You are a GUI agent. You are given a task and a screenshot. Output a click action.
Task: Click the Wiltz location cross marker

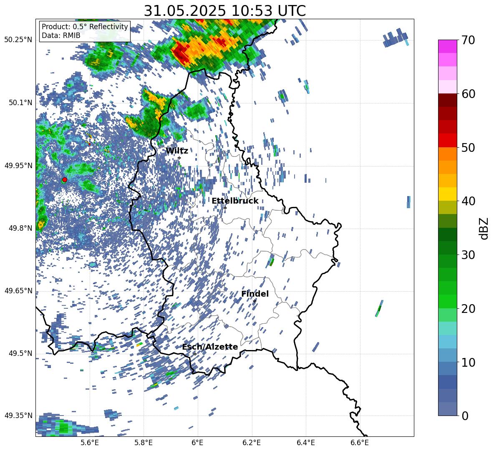coord(179,158)
